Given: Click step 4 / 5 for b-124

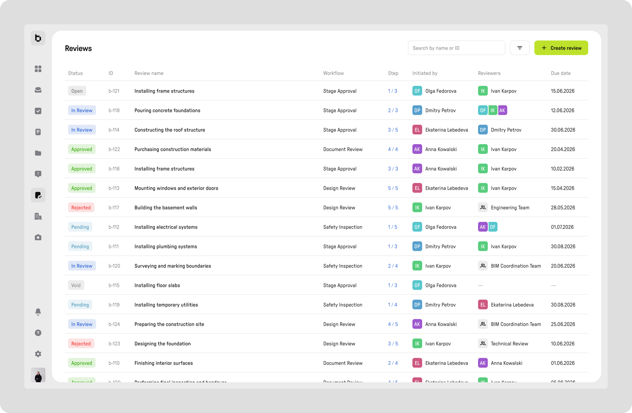Looking at the screenshot, I should pyautogui.click(x=393, y=324).
